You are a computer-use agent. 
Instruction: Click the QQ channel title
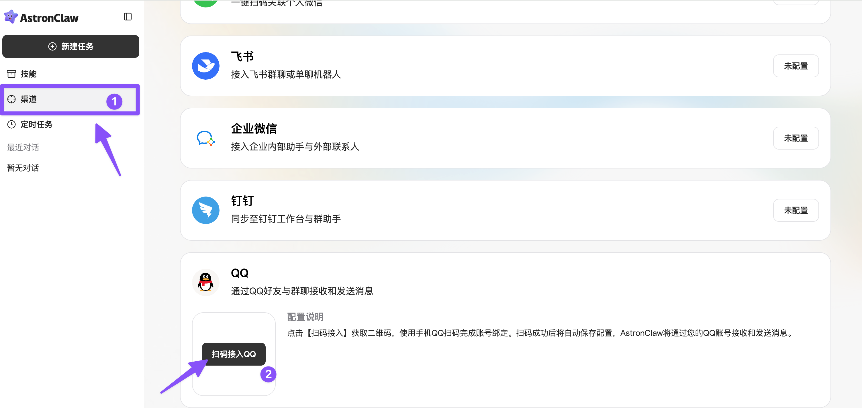(240, 273)
